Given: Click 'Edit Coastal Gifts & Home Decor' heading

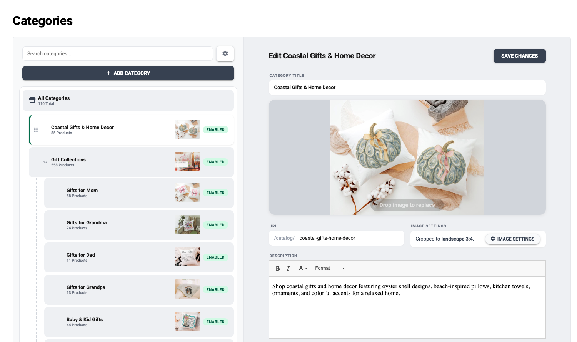Looking at the screenshot, I should [322, 56].
